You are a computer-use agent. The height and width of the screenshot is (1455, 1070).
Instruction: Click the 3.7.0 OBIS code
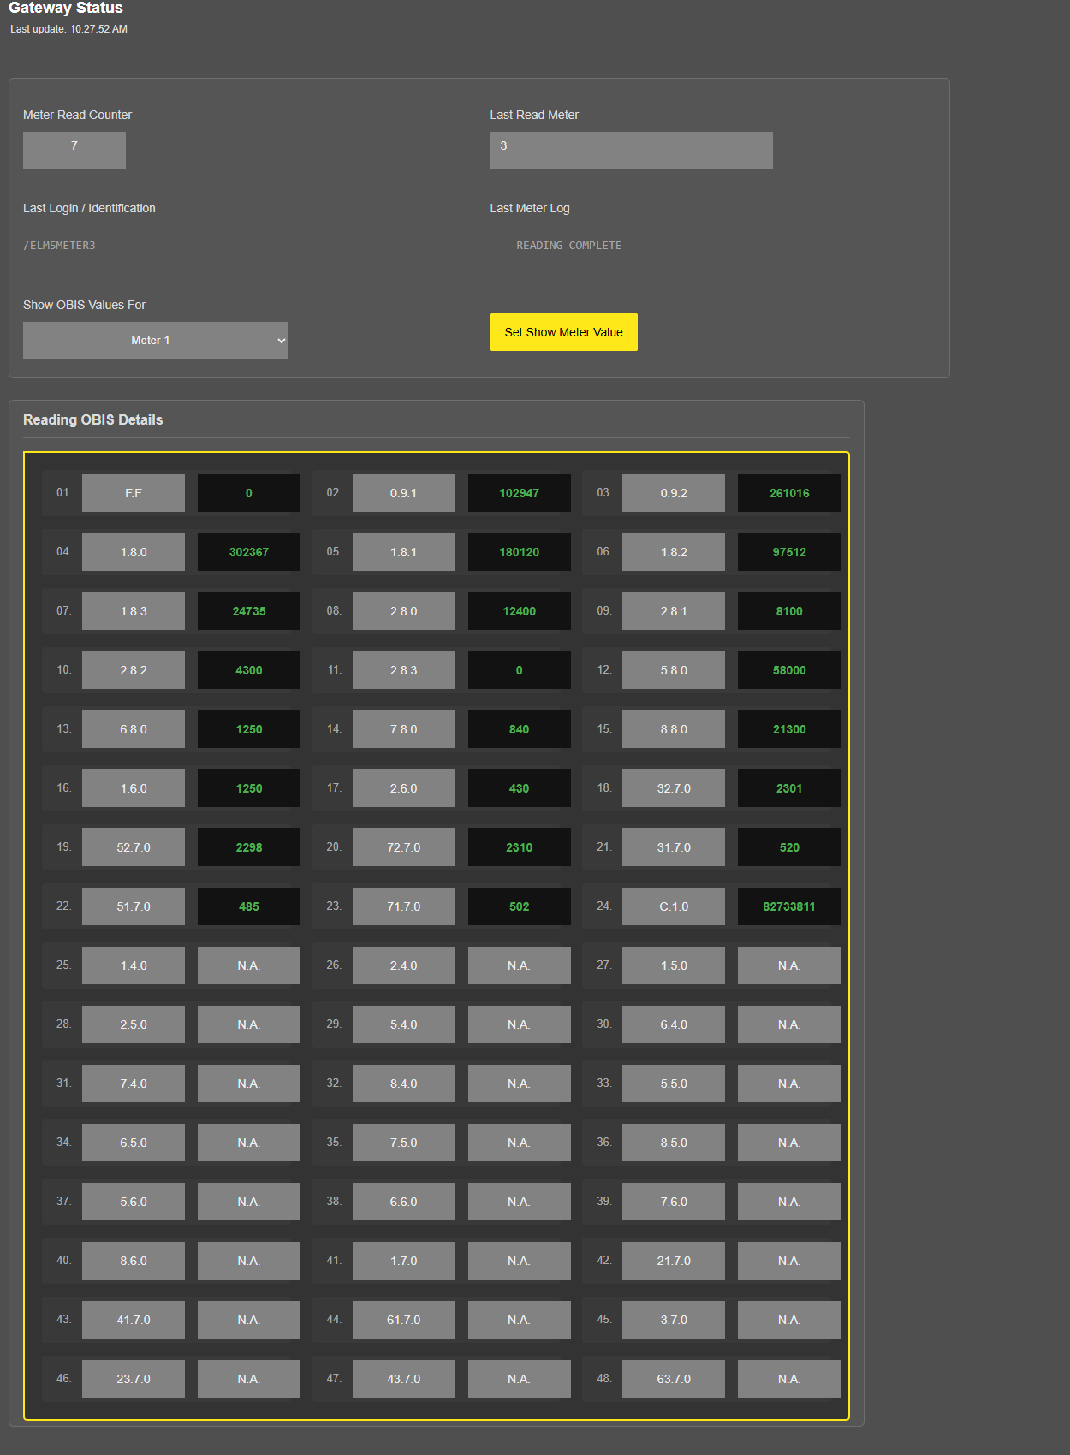674,1320
